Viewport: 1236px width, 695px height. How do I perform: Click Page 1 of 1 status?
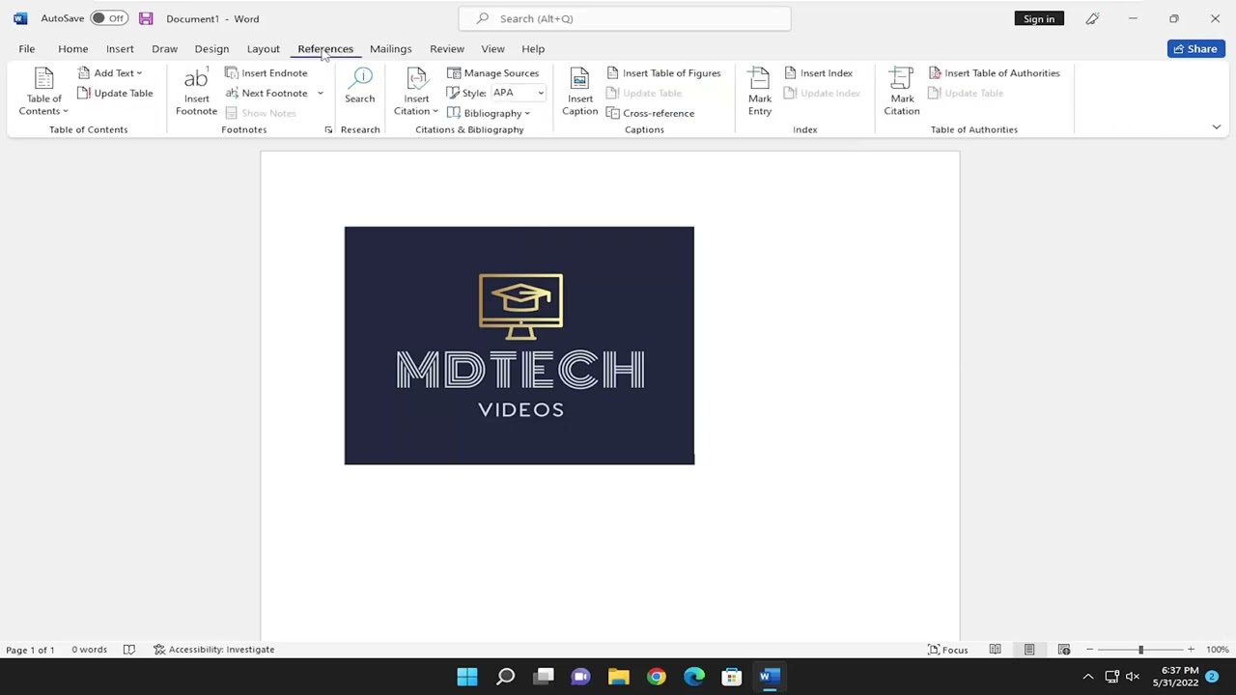30,650
